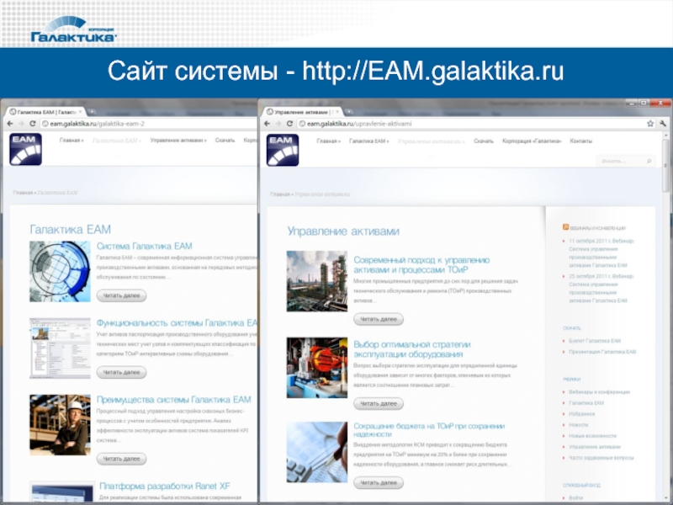The width and height of the screenshot is (673, 505).
Task: Click Читать далее under Функциональность системы
Action: (x=121, y=372)
